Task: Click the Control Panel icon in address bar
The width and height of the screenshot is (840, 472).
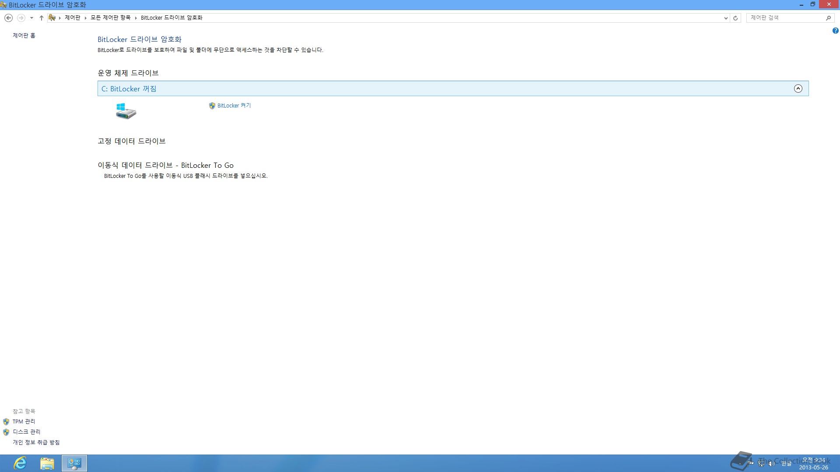Action: pyautogui.click(x=52, y=17)
